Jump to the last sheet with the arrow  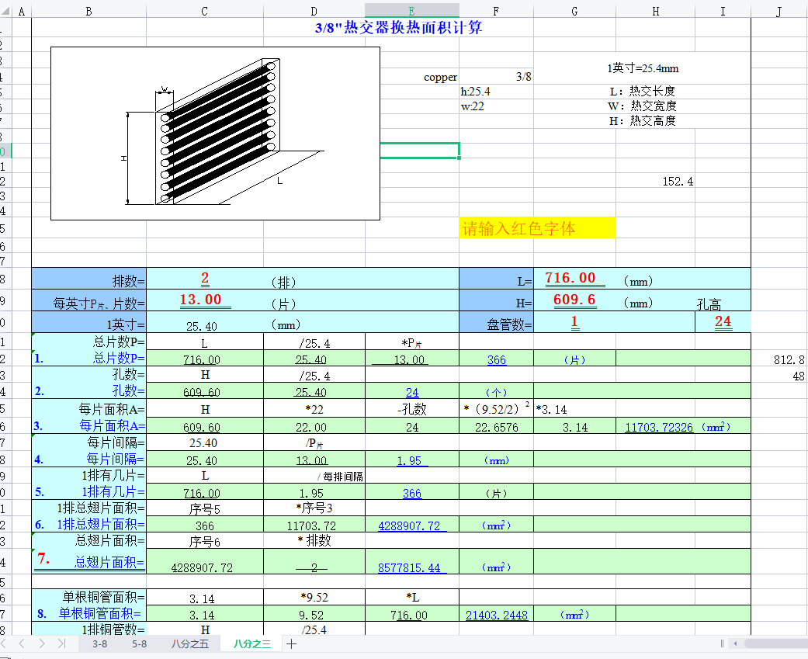(x=61, y=643)
